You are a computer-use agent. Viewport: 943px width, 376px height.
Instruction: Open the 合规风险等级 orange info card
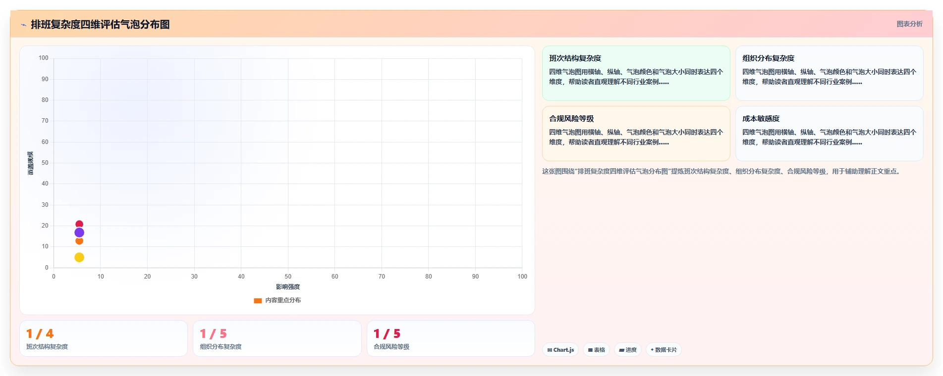coord(636,134)
